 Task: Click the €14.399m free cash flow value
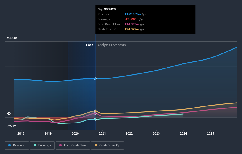(132, 24)
